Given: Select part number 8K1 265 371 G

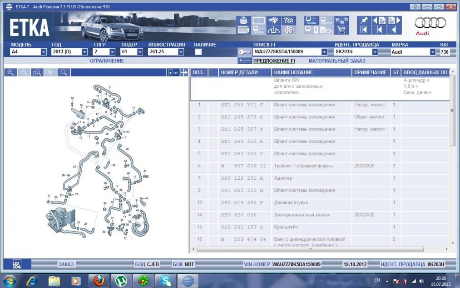Looking at the screenshot, I should [x=242, y=105].
